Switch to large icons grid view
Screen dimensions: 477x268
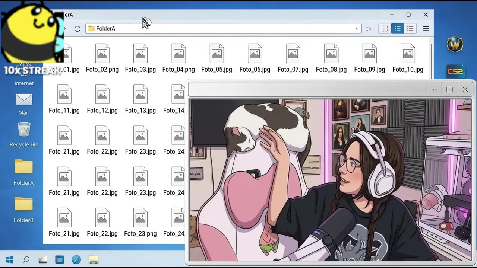coord(385,29)
